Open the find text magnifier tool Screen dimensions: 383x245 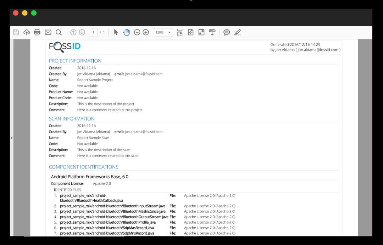[x=59, y=32]
